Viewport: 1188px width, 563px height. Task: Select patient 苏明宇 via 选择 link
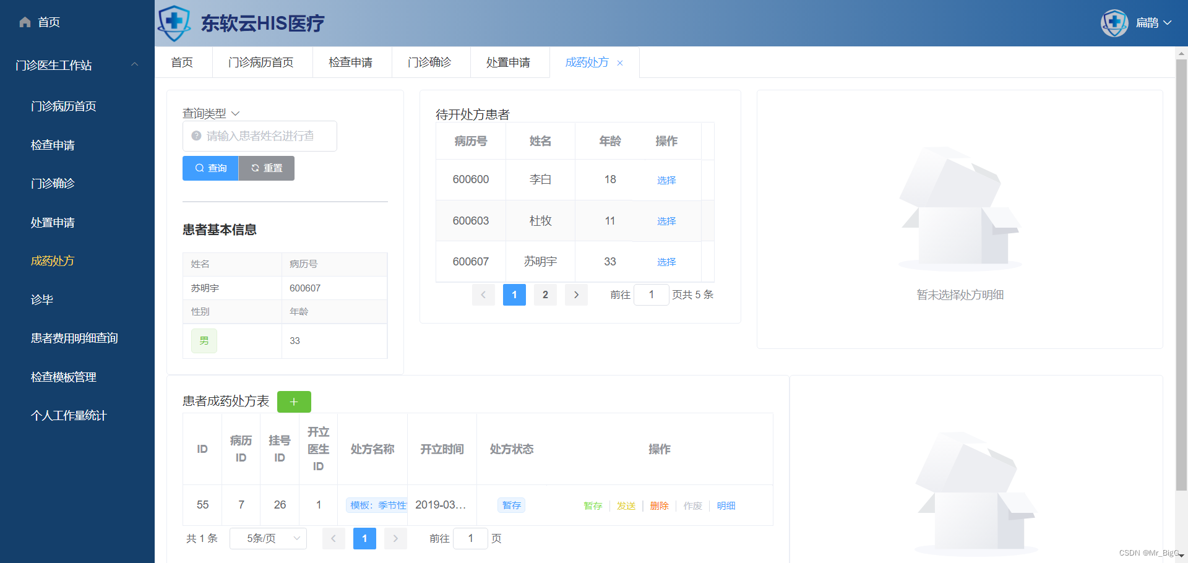(x=666, y=262)
